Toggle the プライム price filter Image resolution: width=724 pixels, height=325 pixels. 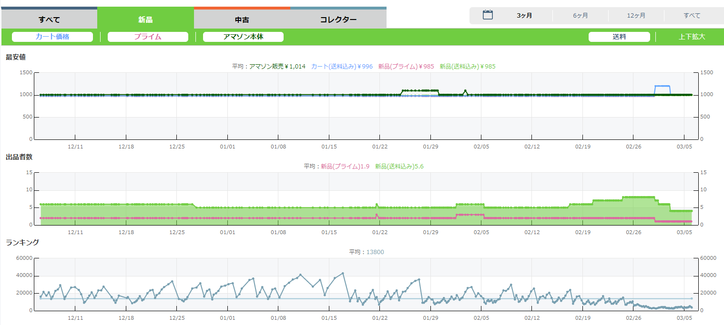[x=148, y=37]
